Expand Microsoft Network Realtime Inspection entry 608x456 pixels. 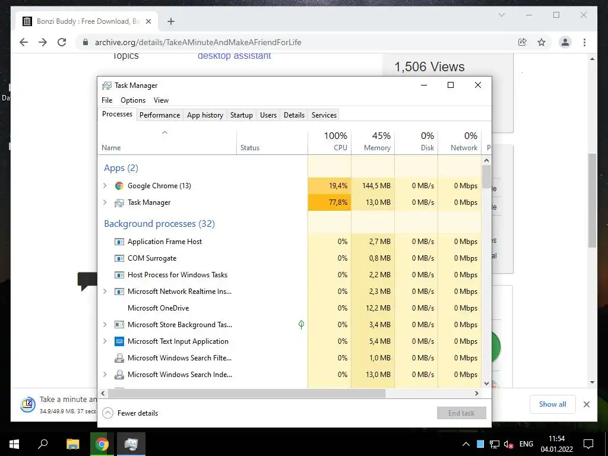(104, 292)
